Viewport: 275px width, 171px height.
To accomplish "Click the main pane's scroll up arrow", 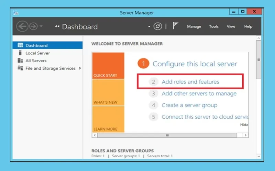I will pyautogui.click(x=258, y=38).
